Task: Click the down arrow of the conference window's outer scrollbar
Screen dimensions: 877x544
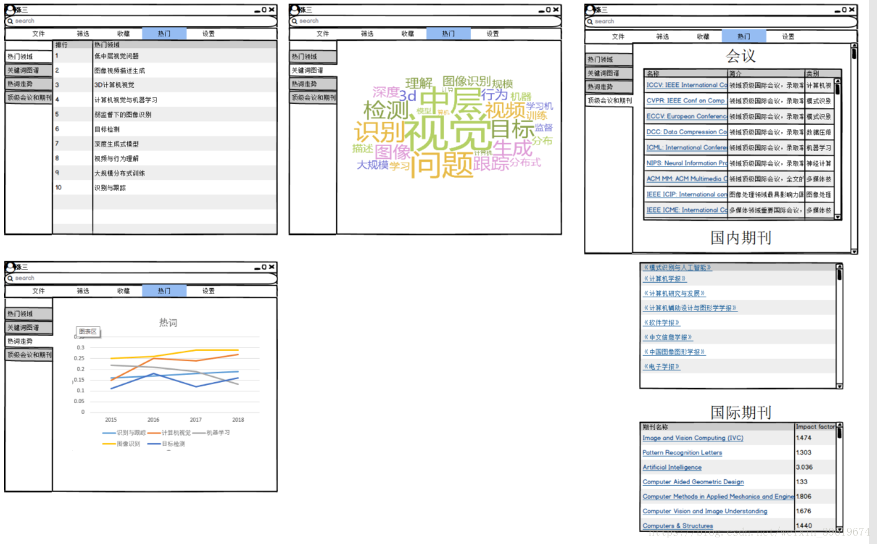Action: pos(854,251)
